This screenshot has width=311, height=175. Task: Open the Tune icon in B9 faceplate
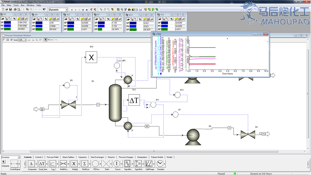click(26, 19)
